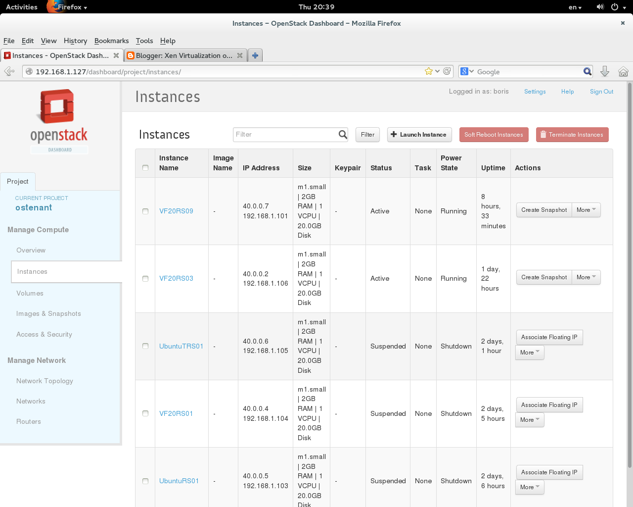Screen dimensions: 633x507
Task: Check the checkbox for instance VF20RS09
Action: (145, 211)
